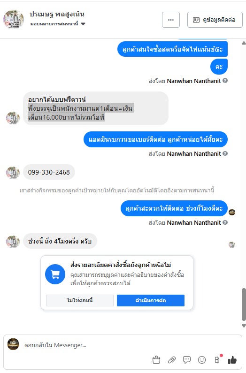The image size is (246, 373).
Task: Click help icon beside first Nanwhan Nanthanit
Action: pos(225,81)
